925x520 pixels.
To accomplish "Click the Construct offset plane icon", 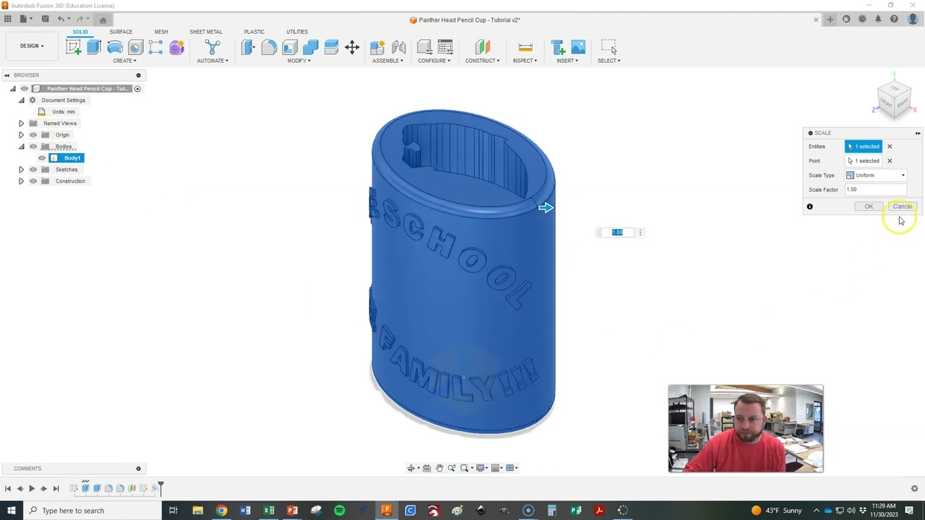I will click(x=482, y=48).
